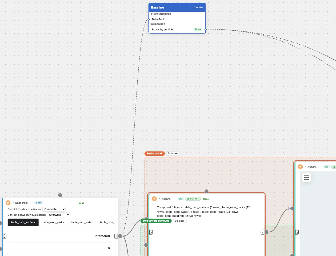Click the interacted column header
Viewport: 336px width, 256px height.
point(102,236)
